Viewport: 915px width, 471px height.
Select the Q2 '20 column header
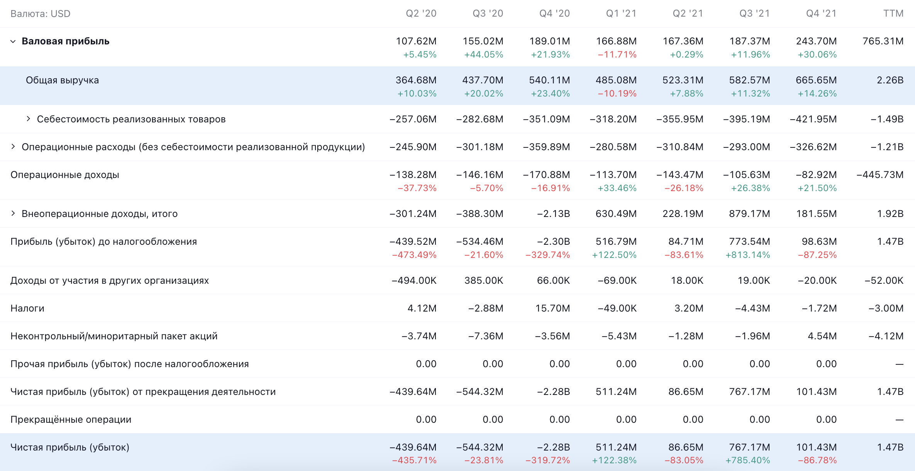click(421, 14)
